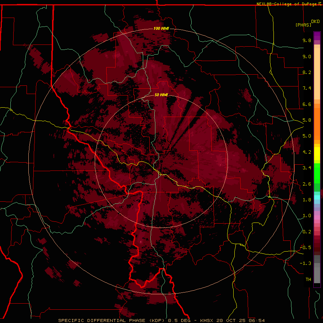Click the 8.2 value on the scale
The height and width of the screenshot is (323, 323).
tap(307, 72)
